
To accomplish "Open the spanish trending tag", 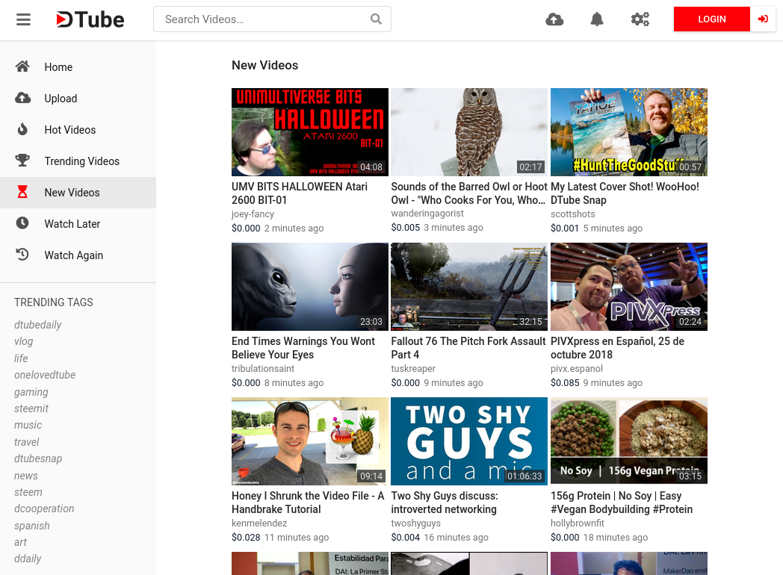I will coord(32,526).
